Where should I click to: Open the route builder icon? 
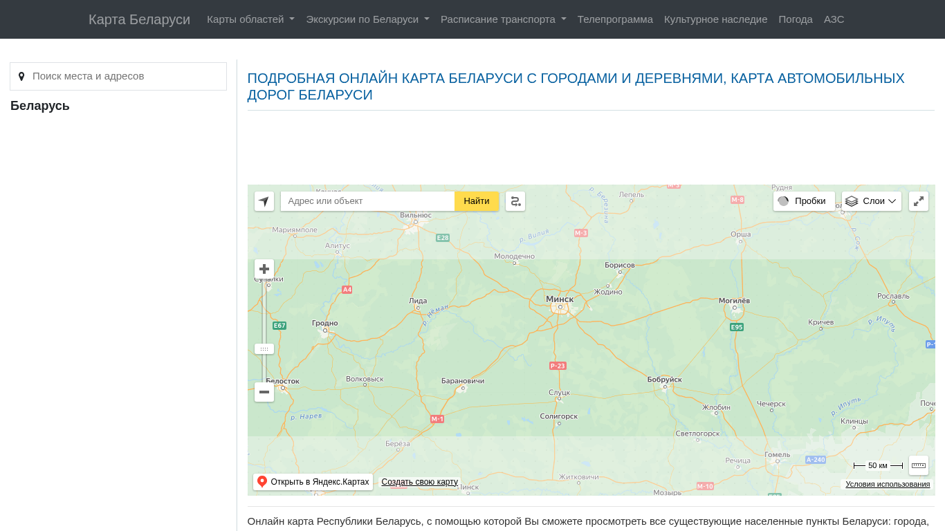pyautogui.click(x=515, y=201)
